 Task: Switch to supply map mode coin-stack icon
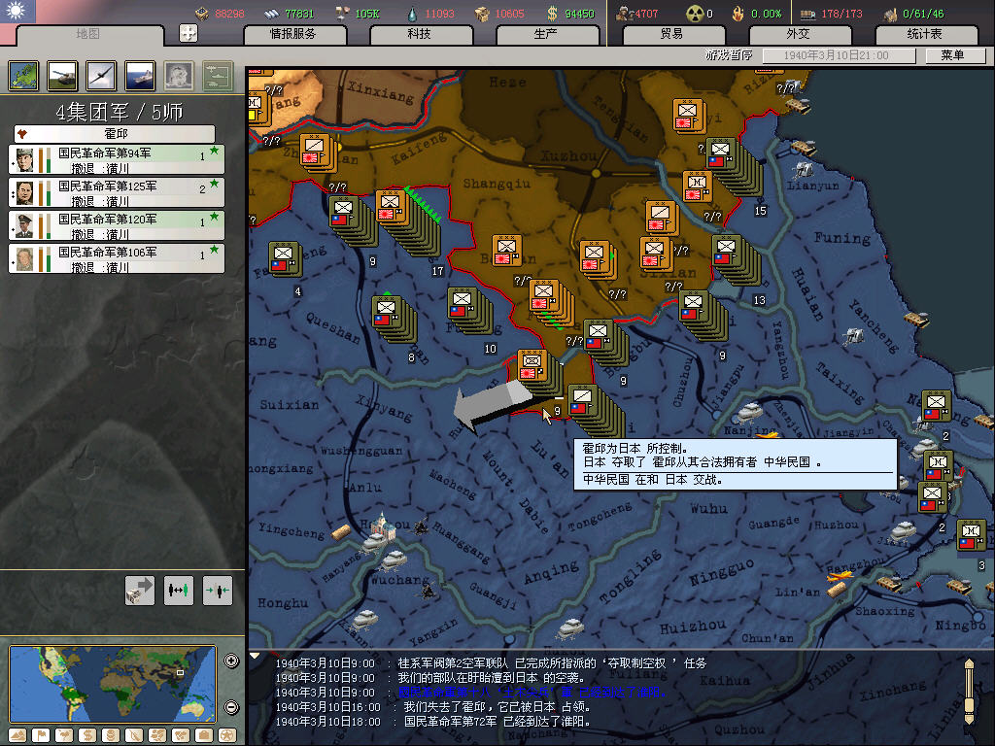click(111, 736)
